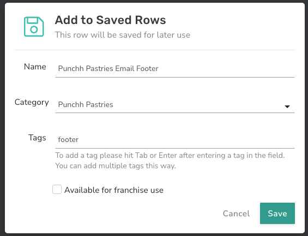Click the floppy disk save icon
The image size is (308, 236).
coord(34,27)
